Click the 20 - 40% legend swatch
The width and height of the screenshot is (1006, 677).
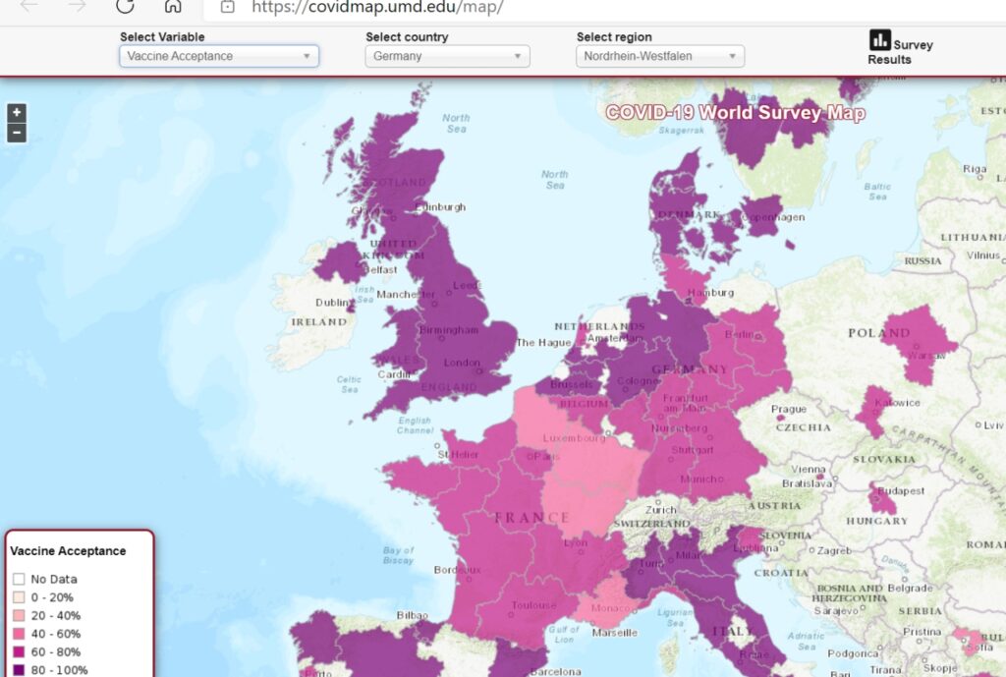point(19,616)
